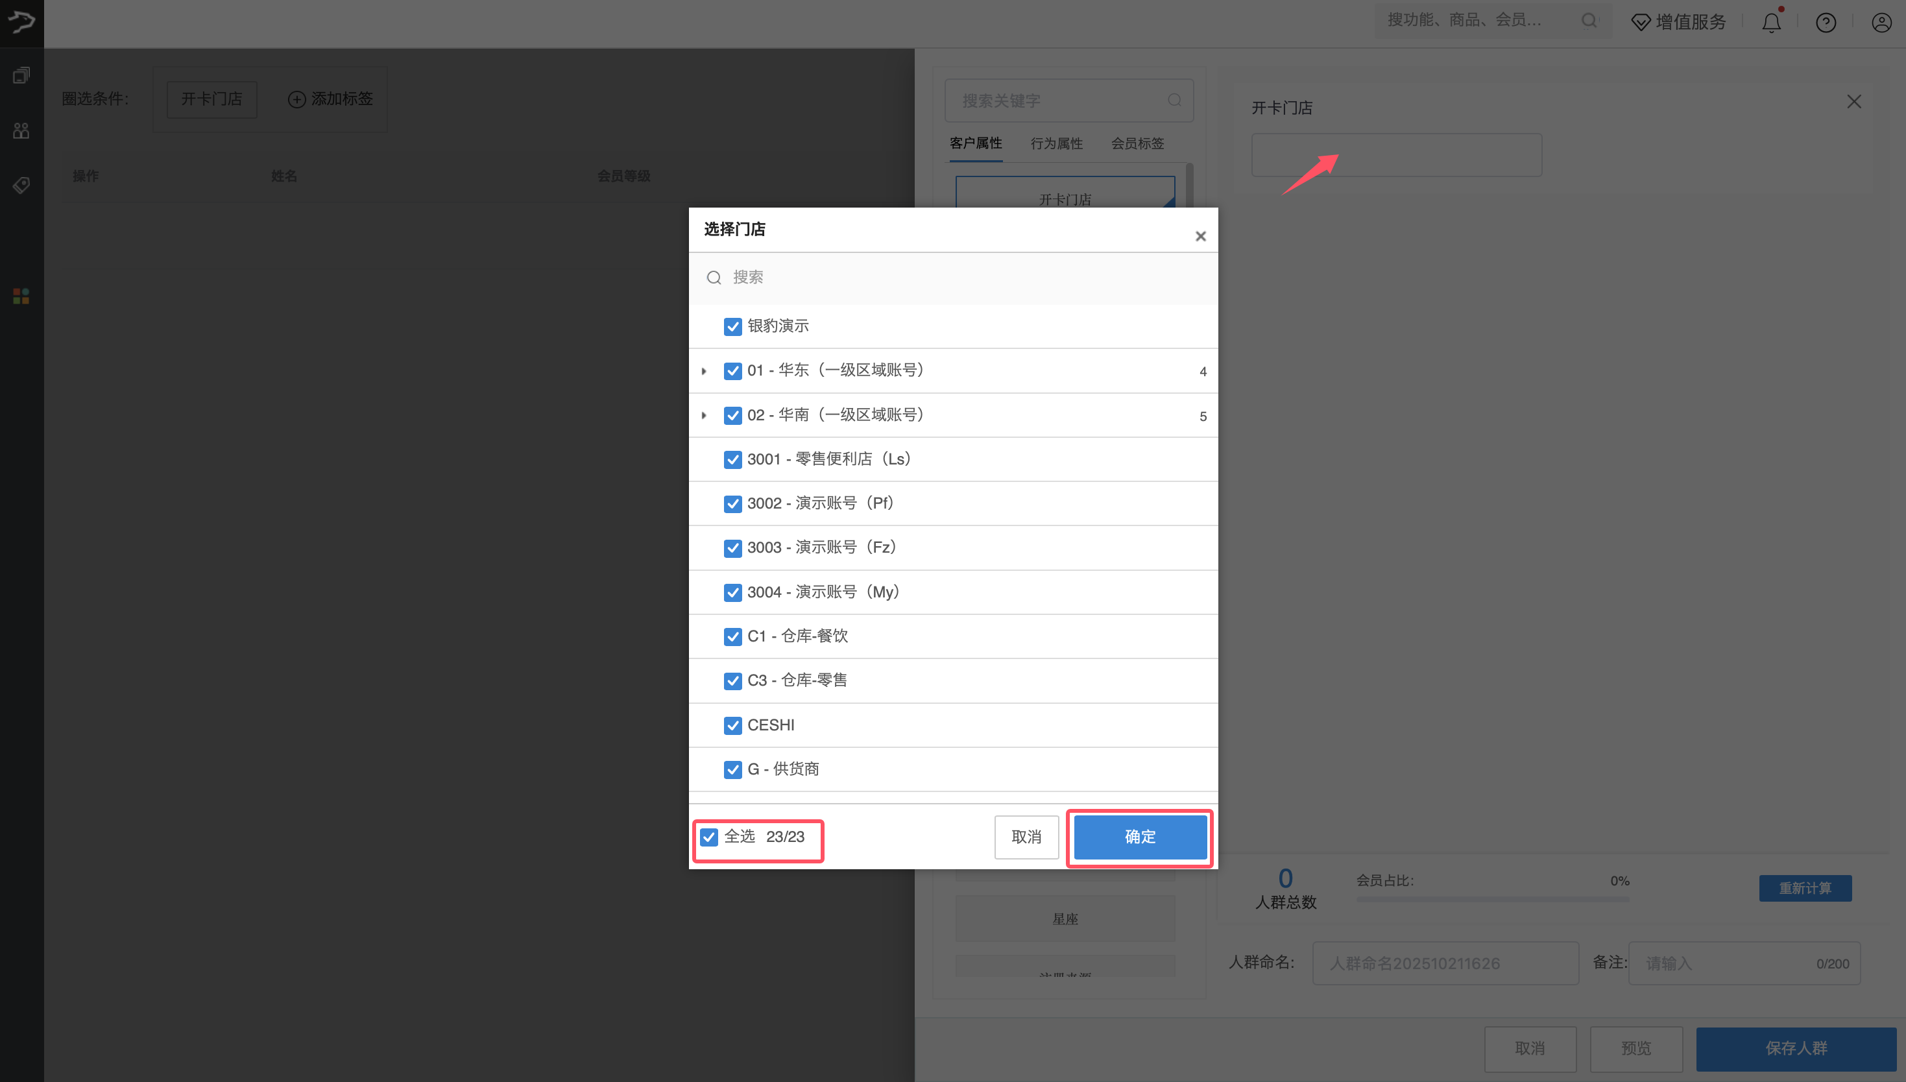This screenshot has height=1082, width=1906.
Task: Open the members icon in the sidebar
Action: (x=20, y=130)
